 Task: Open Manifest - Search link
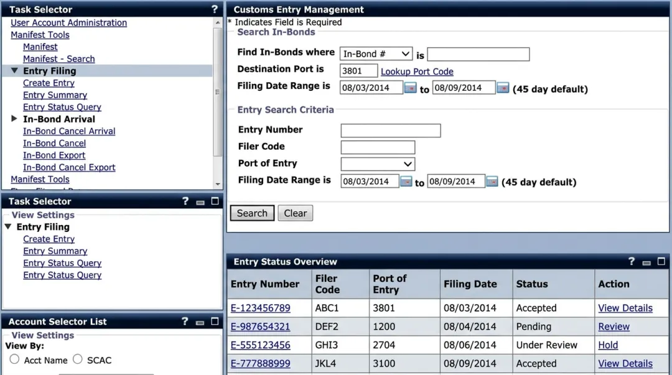[58, 58]
